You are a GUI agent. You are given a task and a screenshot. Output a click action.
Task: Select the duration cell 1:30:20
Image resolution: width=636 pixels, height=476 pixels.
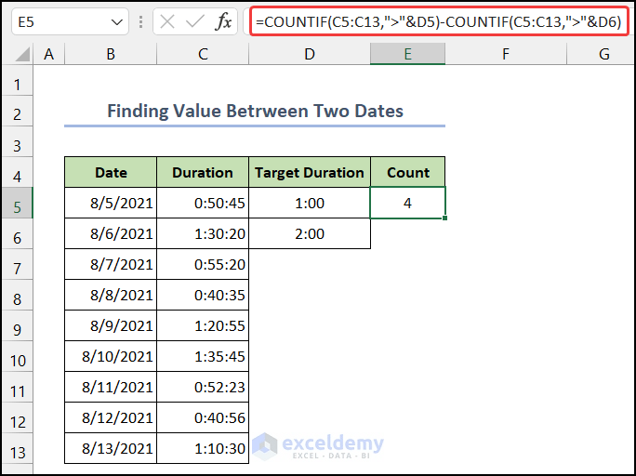pos(203,233)
